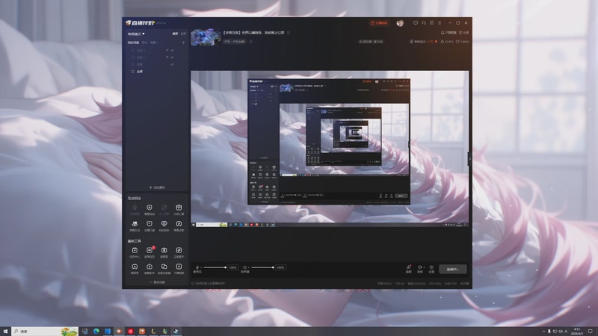This screenshot has height=336, width=598.
Task: Click the microphone 100% volume field
Action: point(232,267)
